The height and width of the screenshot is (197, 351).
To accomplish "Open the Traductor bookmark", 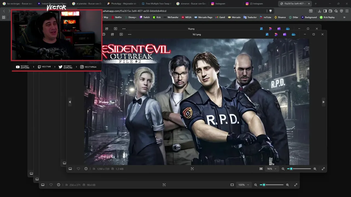I will (250, 17).
